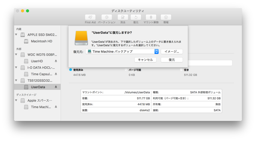The width and height of the screenshot is (256, 141).
Task: Eject the UserData volume
Action: tap(56, 87)
